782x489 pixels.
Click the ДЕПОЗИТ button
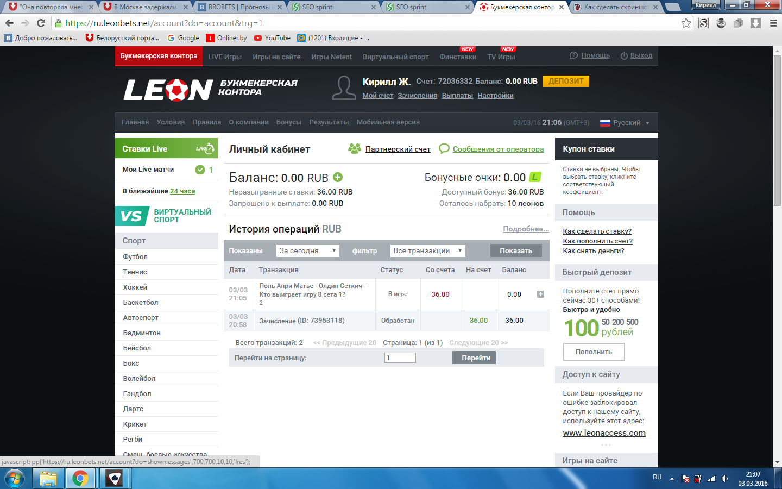point(566,81)
